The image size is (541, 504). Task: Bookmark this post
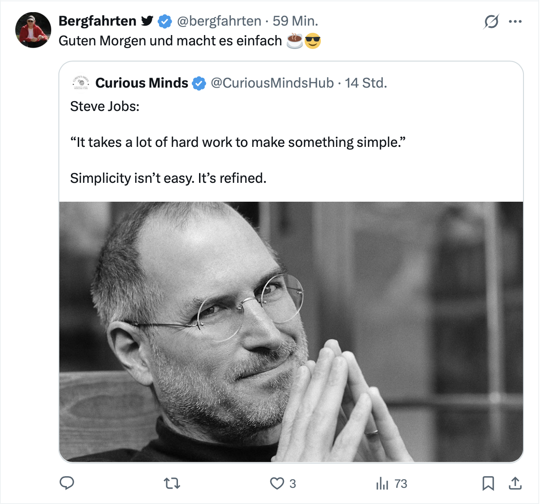(488, 483)
